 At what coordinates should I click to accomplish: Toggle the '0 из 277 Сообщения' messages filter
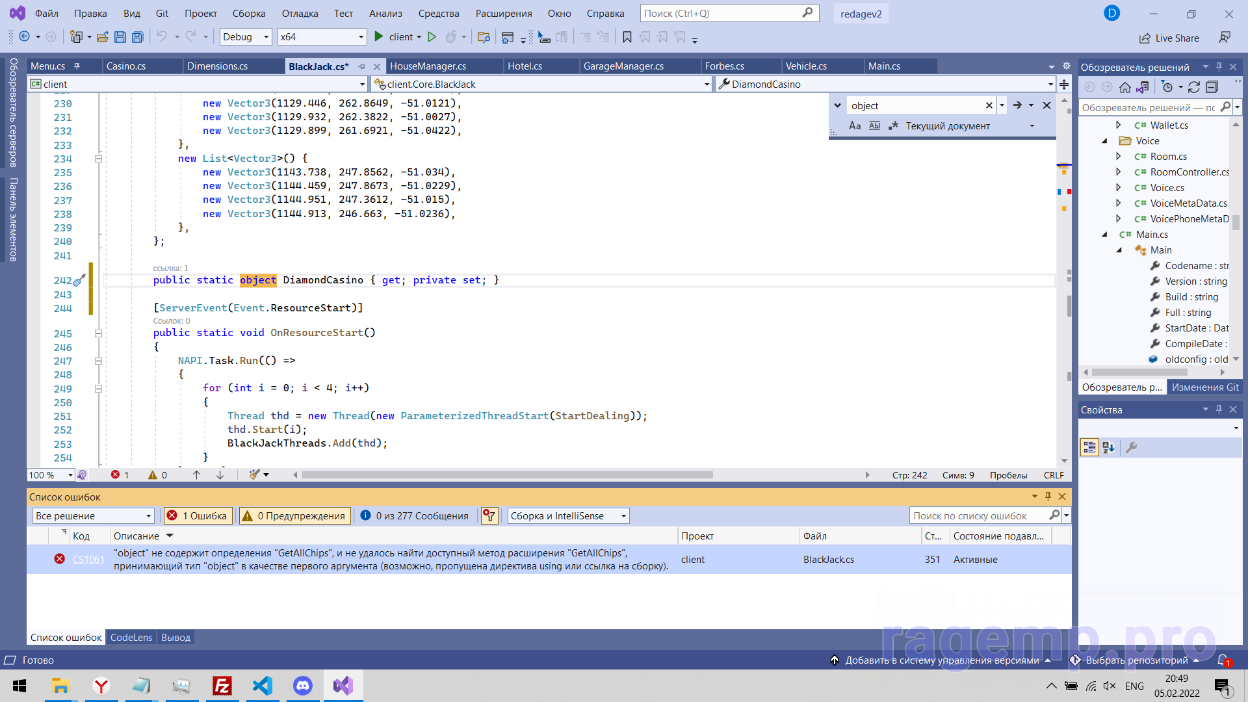coord(414,516)
